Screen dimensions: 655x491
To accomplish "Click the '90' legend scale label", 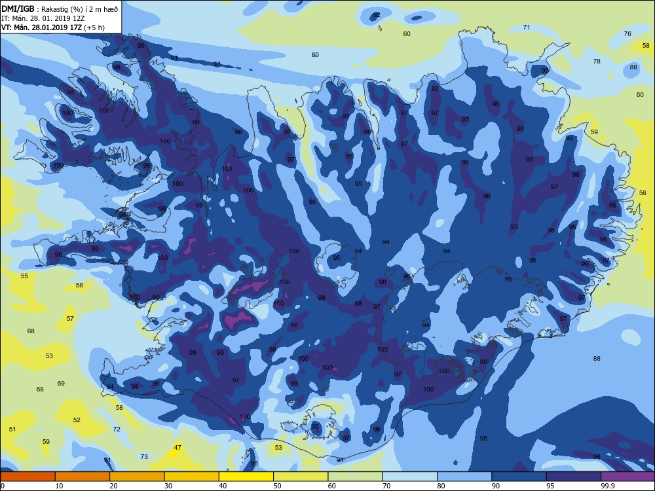I will pos(496,486).
